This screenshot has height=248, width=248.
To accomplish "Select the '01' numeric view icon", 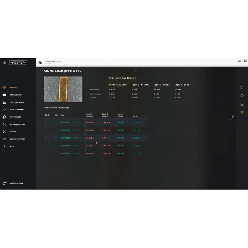I will pos(242,88).
